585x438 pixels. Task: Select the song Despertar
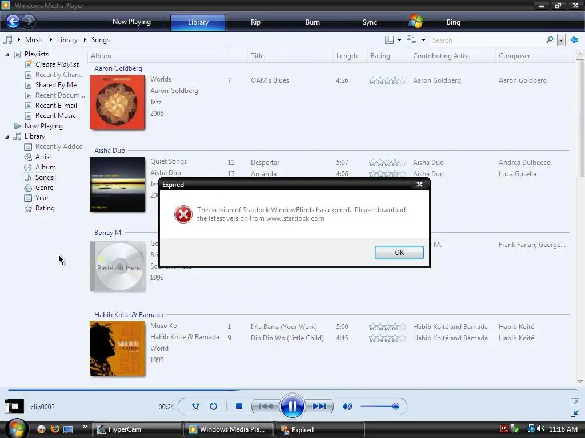[265, 163]
